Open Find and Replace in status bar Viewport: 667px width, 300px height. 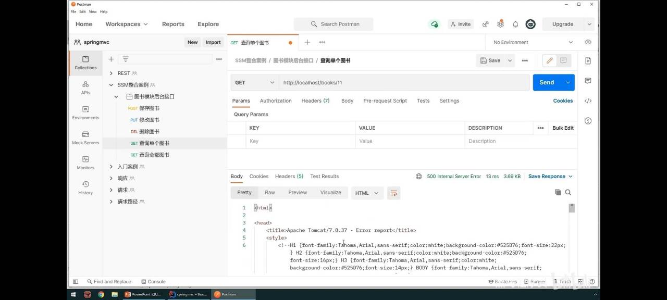click(109, 282)
